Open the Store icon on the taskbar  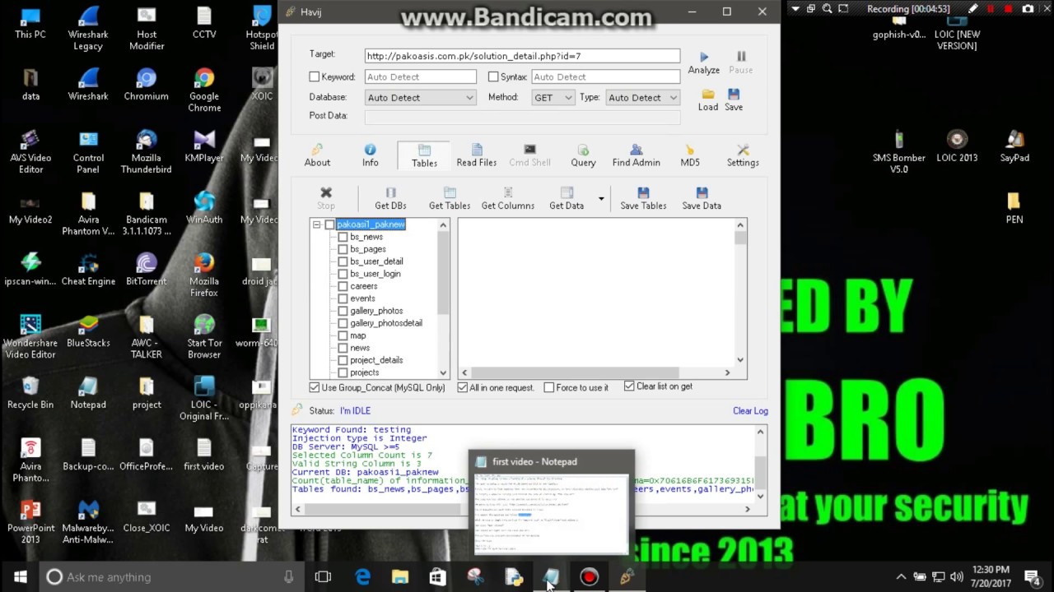pyautogui.click(x=437, y=577)
